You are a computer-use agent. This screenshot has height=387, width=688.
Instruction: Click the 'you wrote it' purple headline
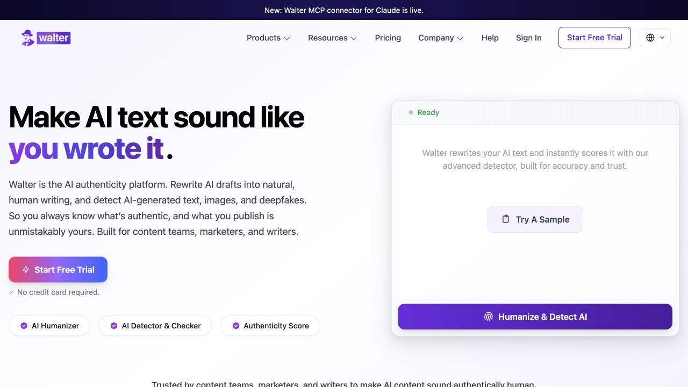86,149
